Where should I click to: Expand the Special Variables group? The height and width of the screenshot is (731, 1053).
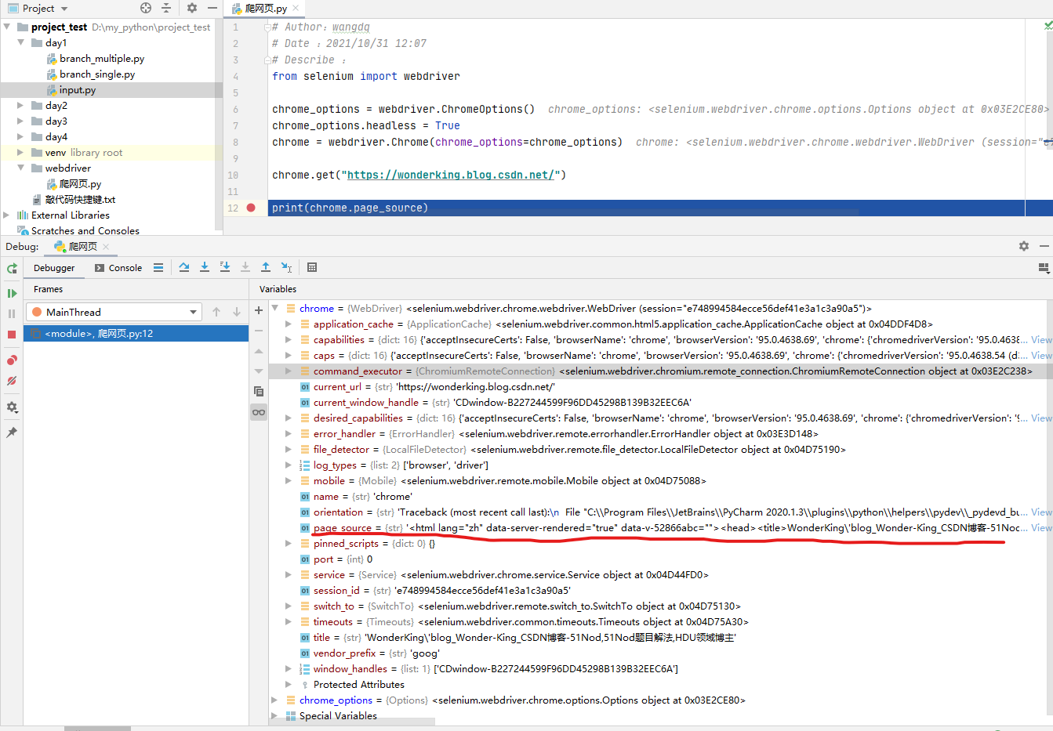pyautogui.click(x=273, y=715)
